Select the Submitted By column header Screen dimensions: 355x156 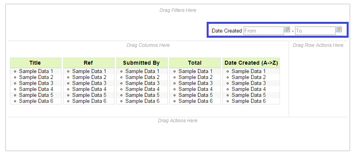point(142,63)
